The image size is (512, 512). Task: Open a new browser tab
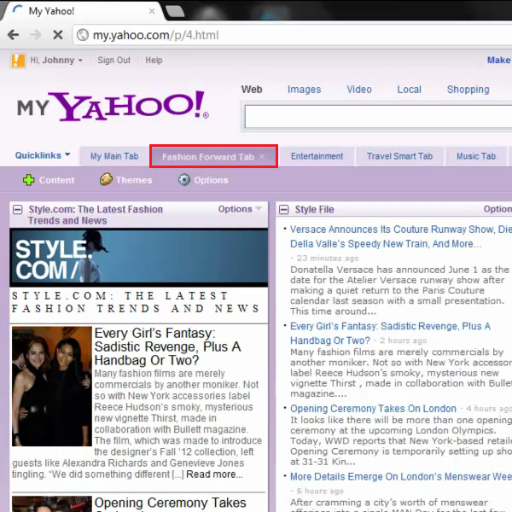tap(175, 11)
